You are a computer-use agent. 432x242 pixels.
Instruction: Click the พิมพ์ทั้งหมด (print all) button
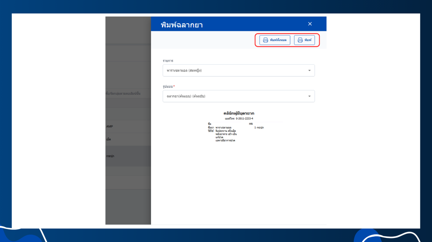tap(275, 40)
